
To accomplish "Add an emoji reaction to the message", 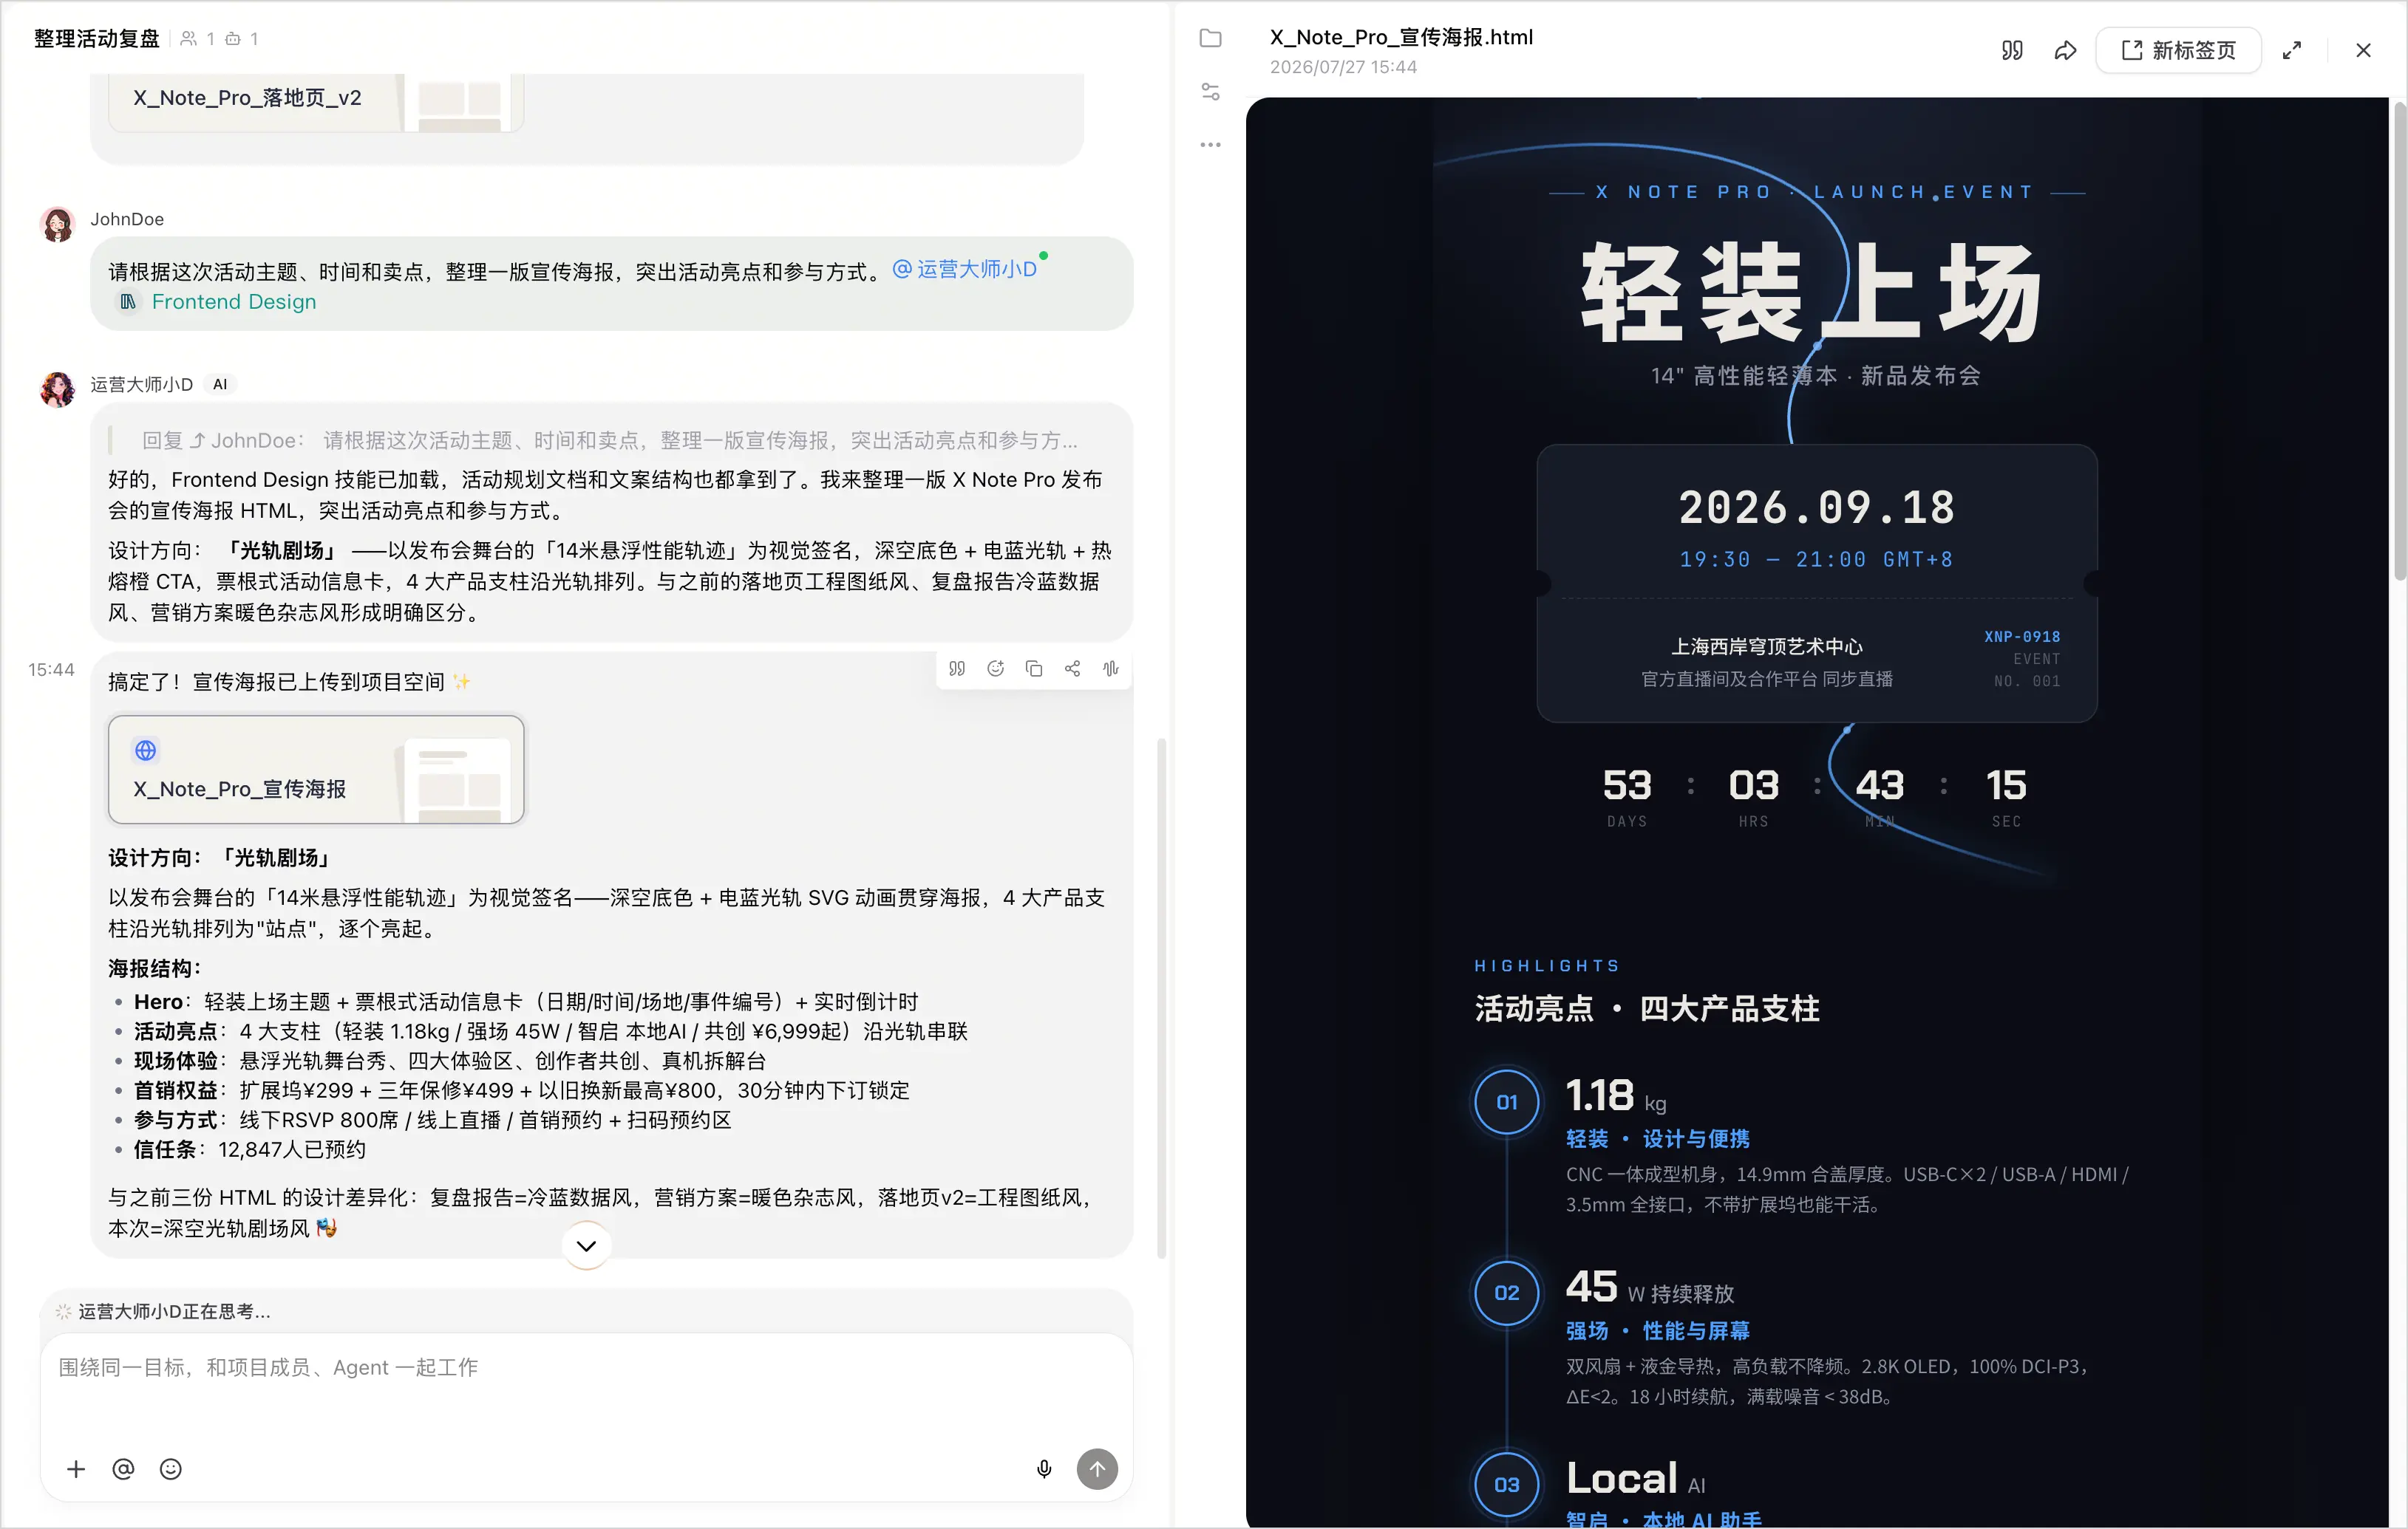I will [995, 668].
